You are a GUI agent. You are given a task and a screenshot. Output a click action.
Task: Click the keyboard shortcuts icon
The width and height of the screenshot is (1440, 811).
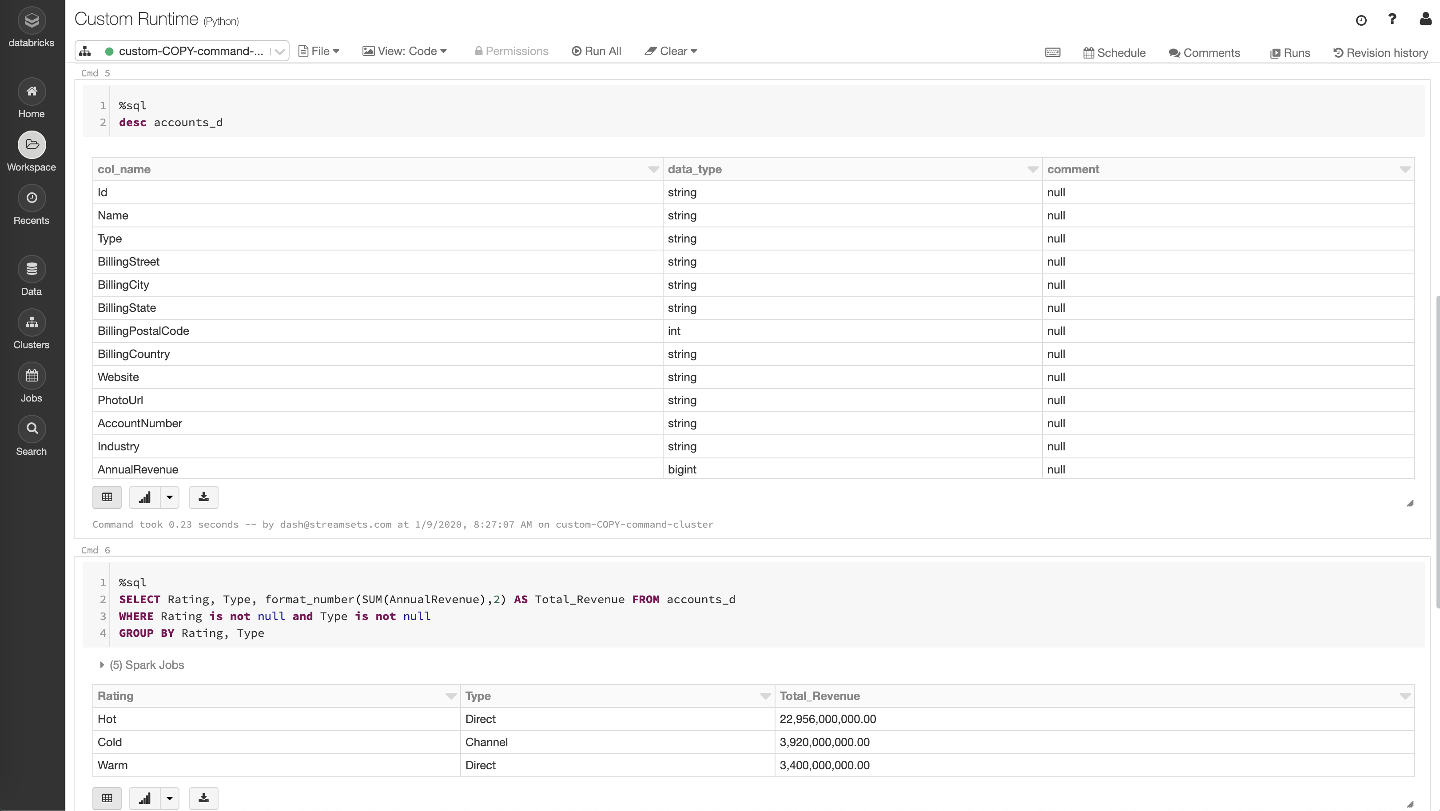coord(1053,52)
